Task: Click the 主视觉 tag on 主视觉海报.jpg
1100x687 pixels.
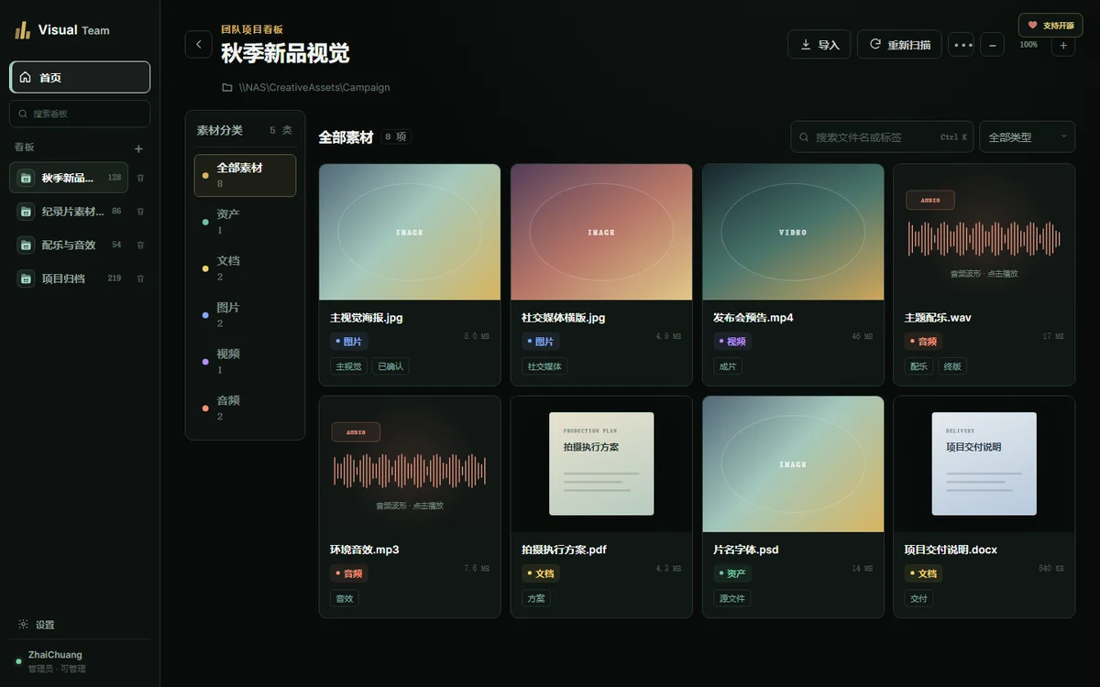Action: click(348, 366)
